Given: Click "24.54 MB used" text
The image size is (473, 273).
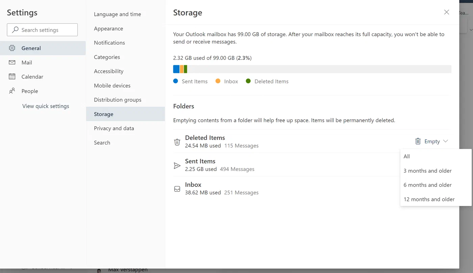Looking at the screenshot, I should (203, 146).
